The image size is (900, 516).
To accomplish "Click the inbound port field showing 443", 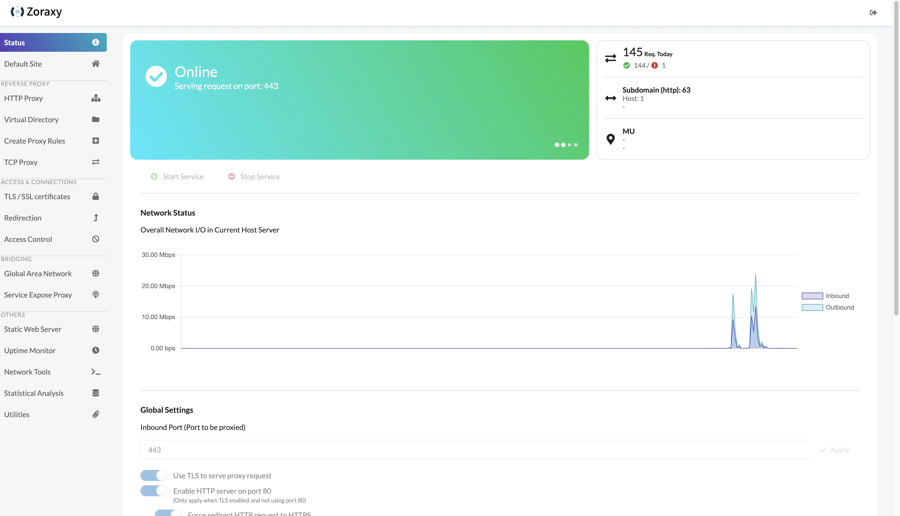I will (x=475, y=450).
